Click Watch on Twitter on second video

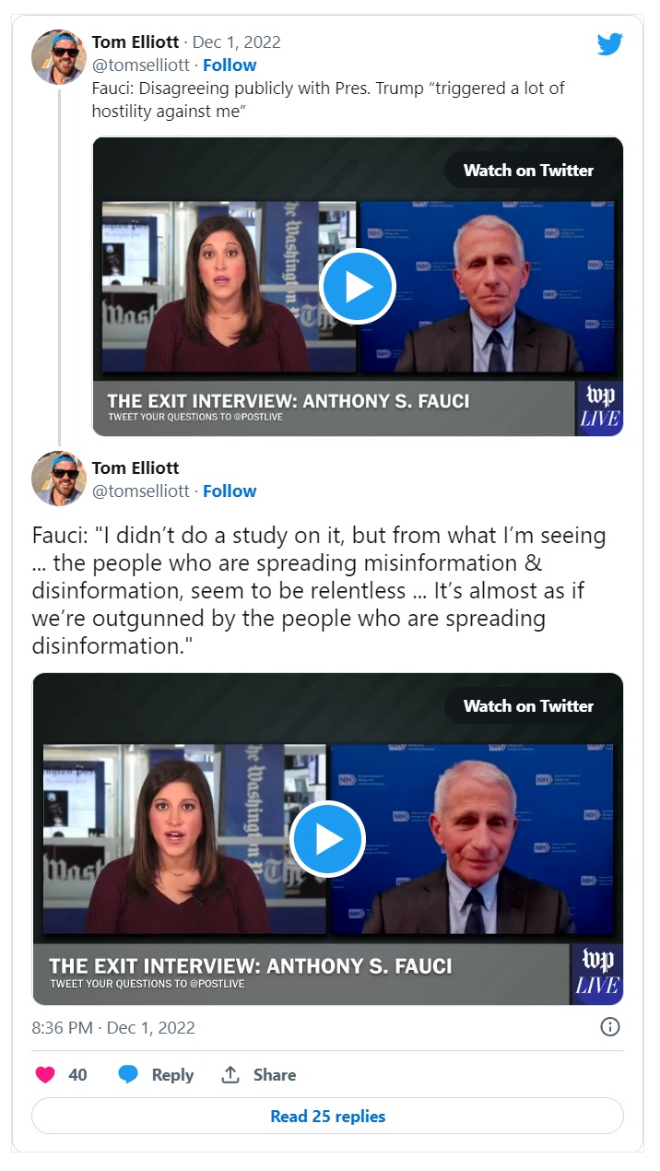[x=528, y=705]
